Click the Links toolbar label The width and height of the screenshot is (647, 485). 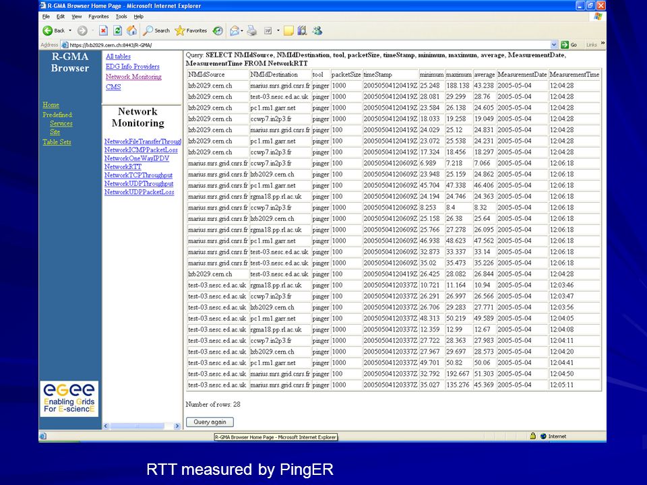pyautogui.click(x=591, y=45)
